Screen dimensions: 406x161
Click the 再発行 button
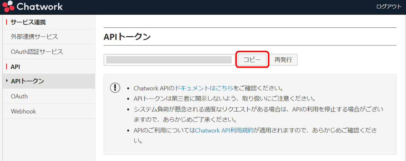pyautogui.click(x=283, y=60)
